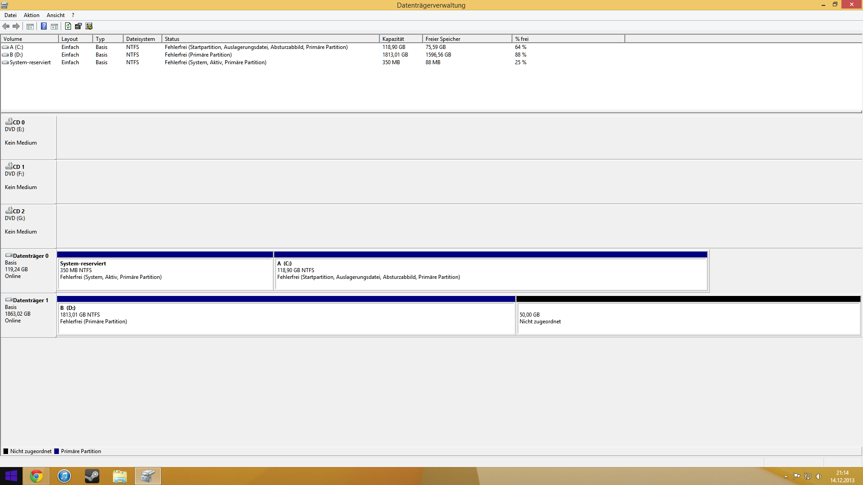Click the back arrow in toolbar
Image resolution: width=863 pixels, height=485 pixels.
[6, 26]
